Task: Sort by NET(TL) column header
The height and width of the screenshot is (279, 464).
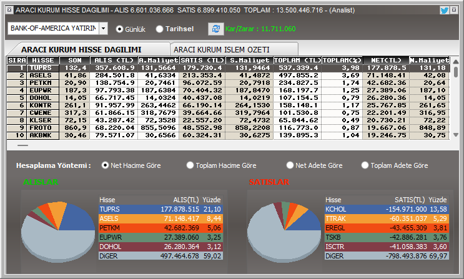Action: coord(386,61)
